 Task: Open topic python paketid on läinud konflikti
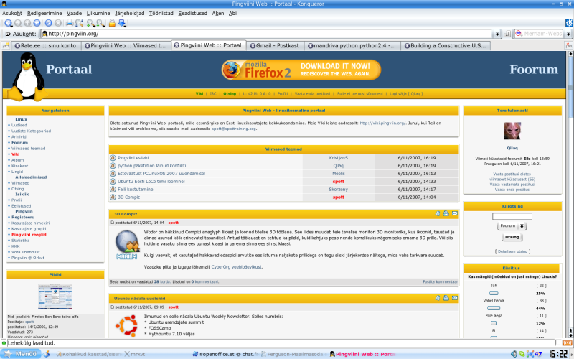(x=152, y=166)
